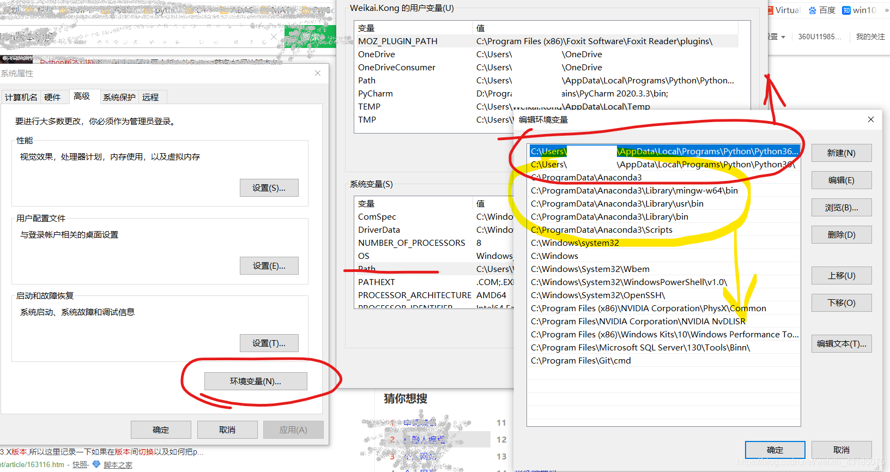Close the 系统属性 dialog
The height and width of the screenshot is (472, 890).
click(318, 73)
